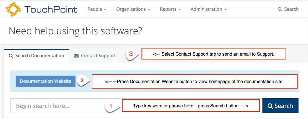Expand the Administration menu
The image size is (308, 119).
[x=208, y=9]
